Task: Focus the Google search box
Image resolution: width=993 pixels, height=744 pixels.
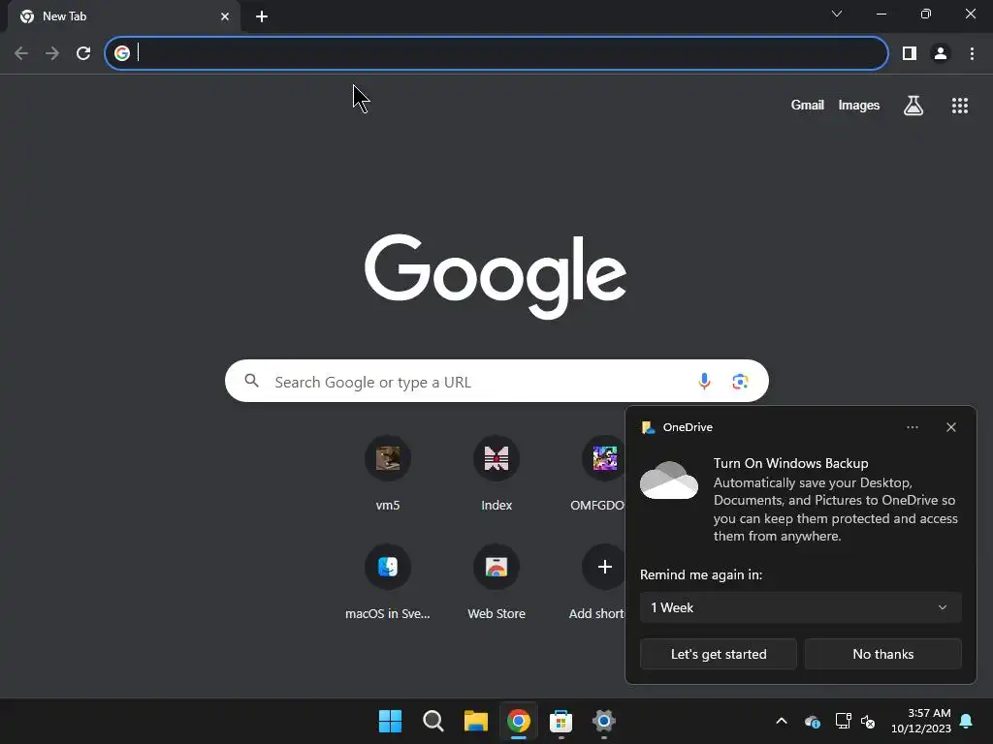Action: [496, 381]
